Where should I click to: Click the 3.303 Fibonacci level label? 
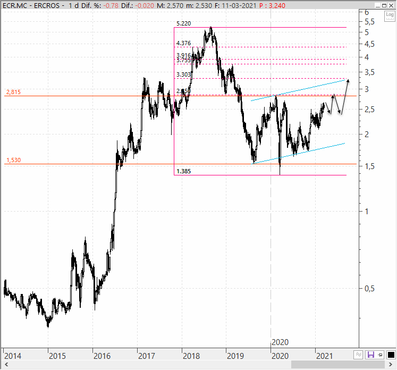pos(183,74)
